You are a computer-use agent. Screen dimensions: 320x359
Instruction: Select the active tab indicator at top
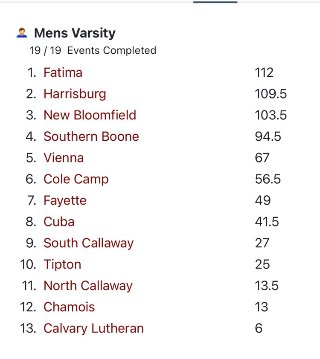pyautogui.click(x=215, y=2)
